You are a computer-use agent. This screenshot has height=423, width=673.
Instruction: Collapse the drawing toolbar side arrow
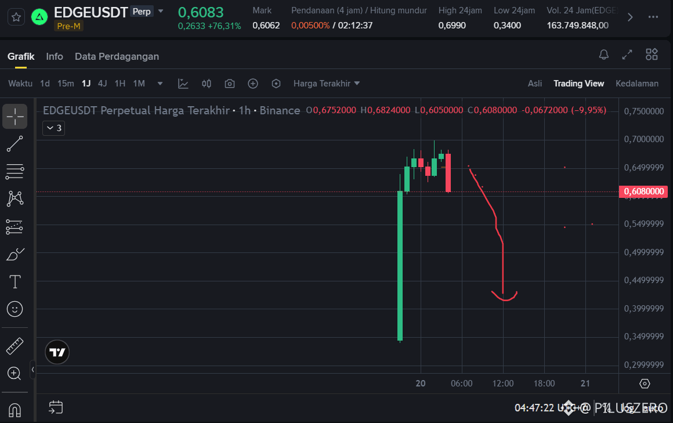click(x=32, y=369)
